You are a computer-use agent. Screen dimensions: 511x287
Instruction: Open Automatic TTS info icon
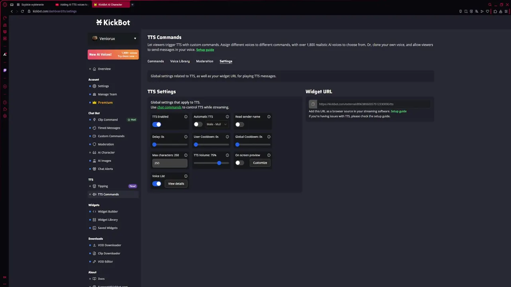coord(227,117)
